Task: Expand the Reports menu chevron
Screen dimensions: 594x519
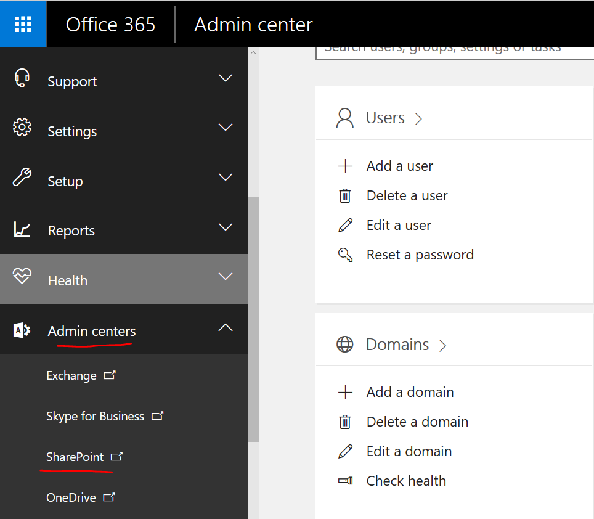Action: click(x=226, y=227)
